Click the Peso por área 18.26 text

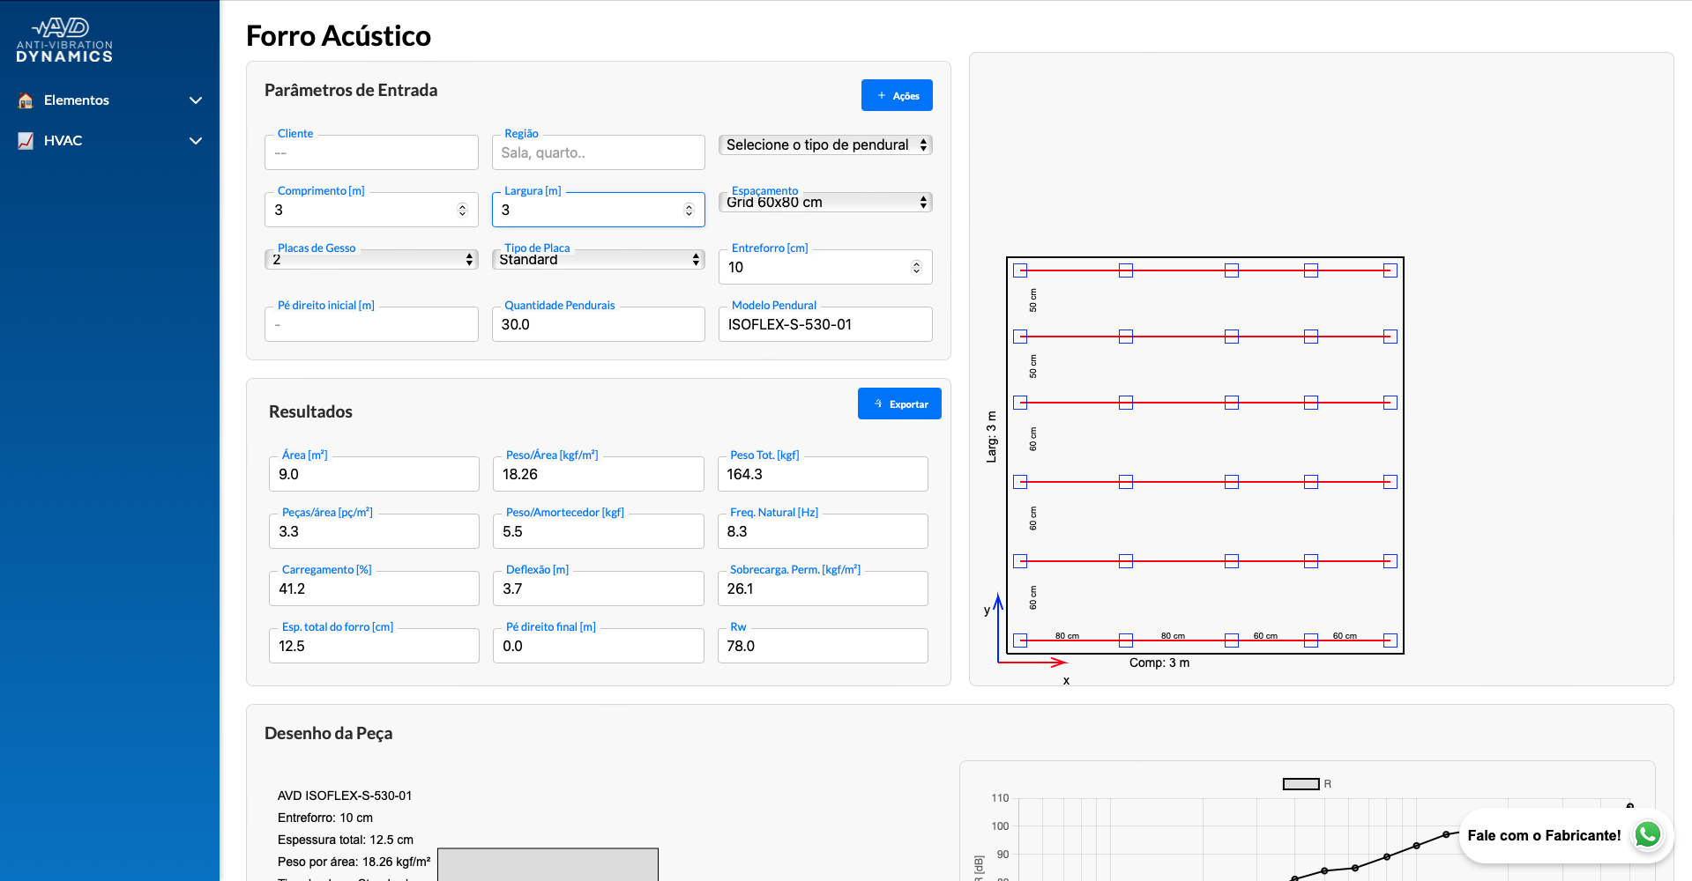pos(354,862)
